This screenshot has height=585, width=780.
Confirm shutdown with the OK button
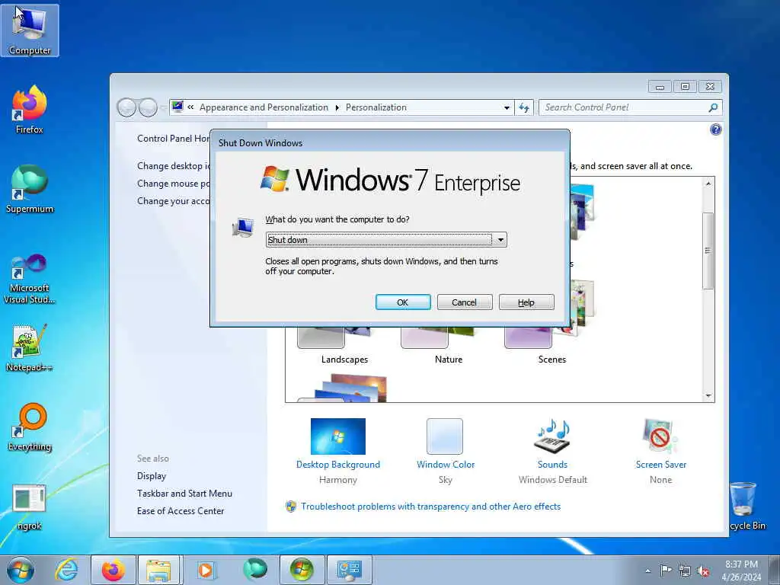[403, 302]
